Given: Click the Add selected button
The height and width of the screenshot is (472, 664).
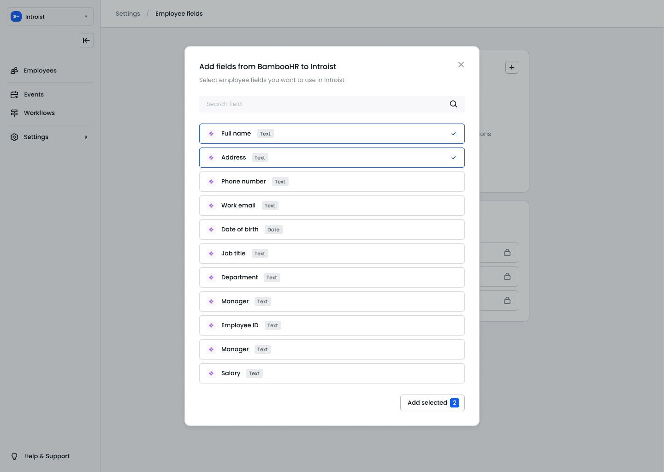Looking at the screenshot, I should click(x=433, y=403).
